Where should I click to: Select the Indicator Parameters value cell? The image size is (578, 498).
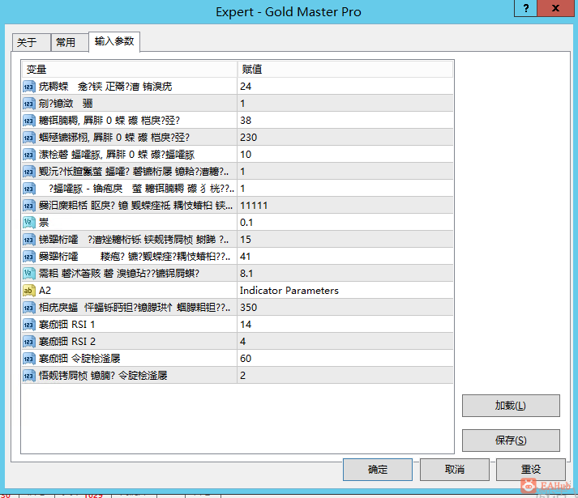click(345, 291)
